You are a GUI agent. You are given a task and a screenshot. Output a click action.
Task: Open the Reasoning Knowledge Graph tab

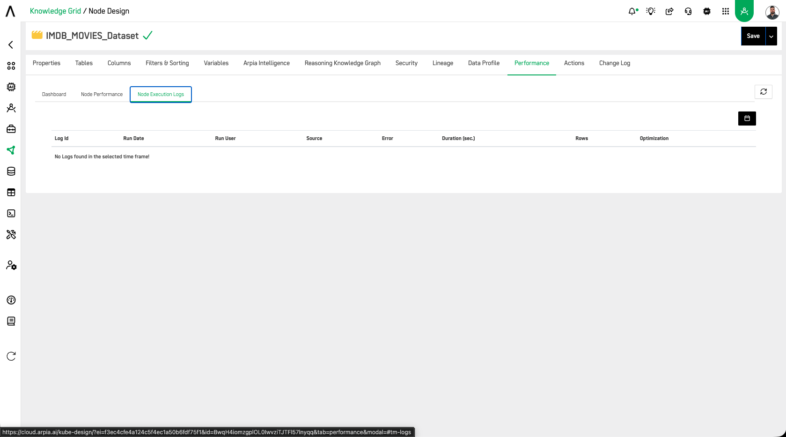tap(343, 63)
